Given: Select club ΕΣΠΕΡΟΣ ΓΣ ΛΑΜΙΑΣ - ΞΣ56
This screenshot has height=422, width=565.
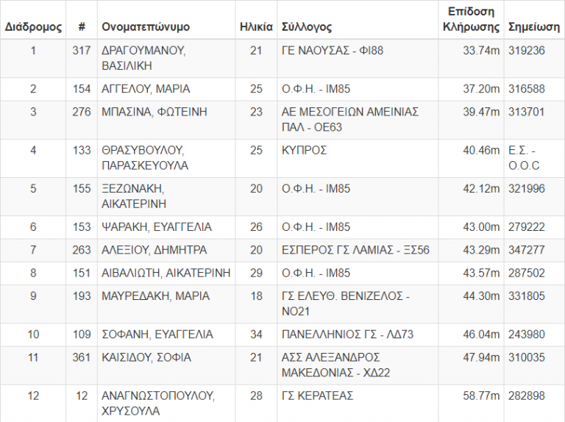Looking at the screenshot, I should [x=355, y=250].
